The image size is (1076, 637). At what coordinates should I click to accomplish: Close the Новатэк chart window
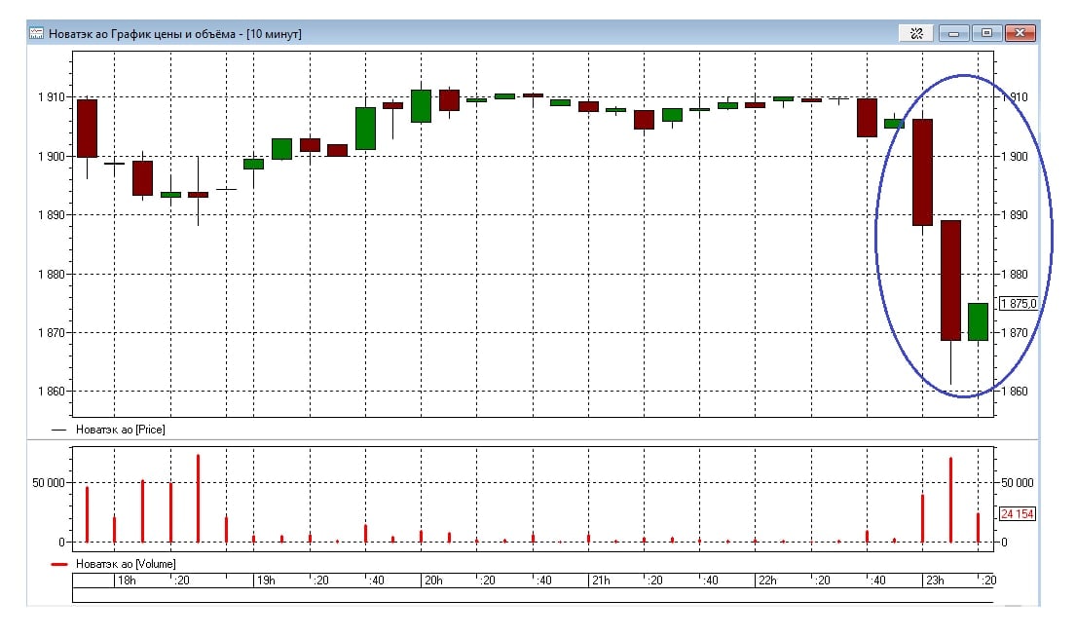tap(1020, 33)
